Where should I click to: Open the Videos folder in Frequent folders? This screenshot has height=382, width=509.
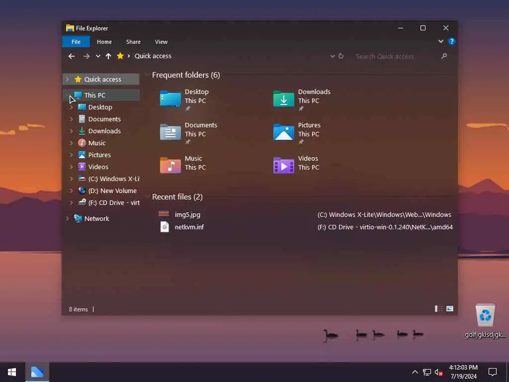tap(296, 164)
